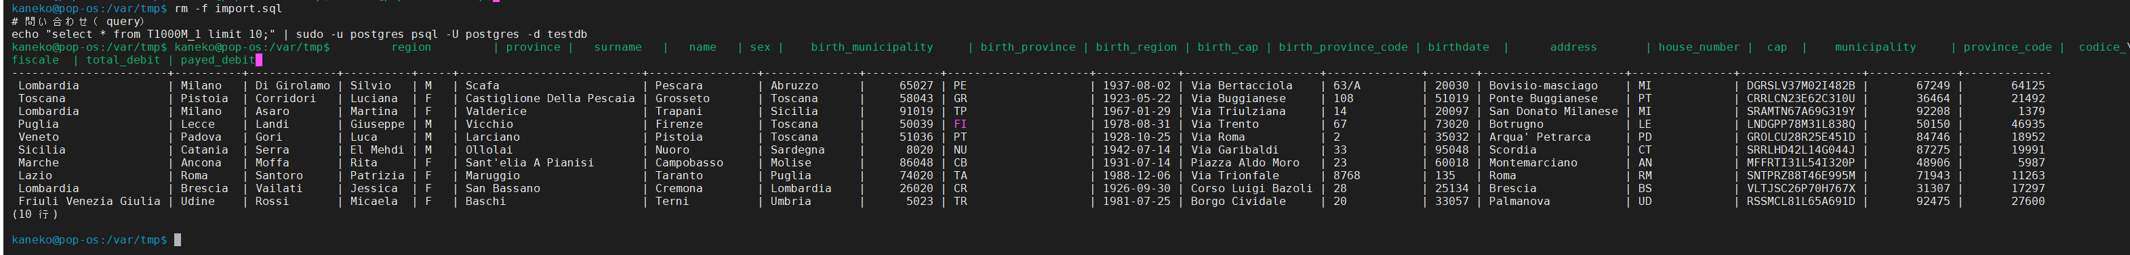Select the surname 'Di Girolamo'
Screen dimensions: 2130x255
click(292, 86)
